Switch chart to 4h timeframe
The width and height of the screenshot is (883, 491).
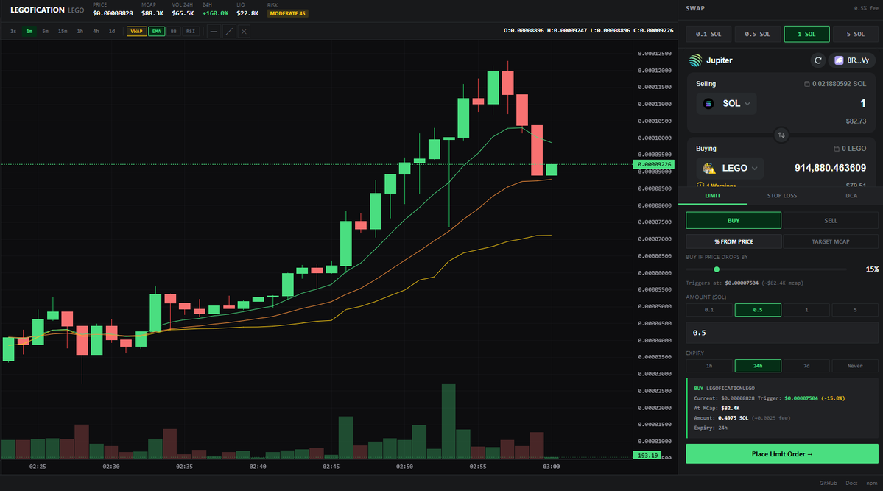tap(96, 32)
